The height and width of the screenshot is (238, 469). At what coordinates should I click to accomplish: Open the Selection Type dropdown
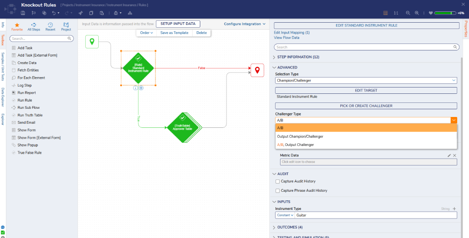366,80
